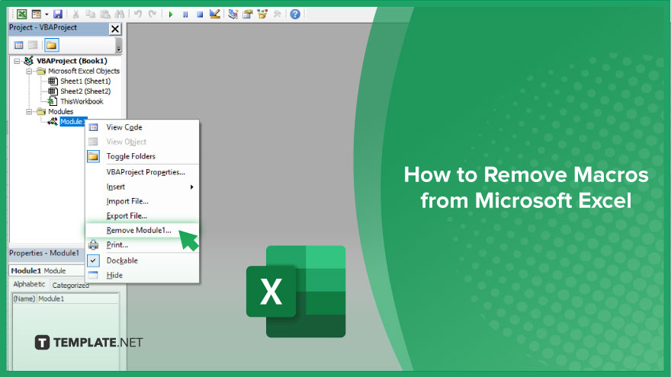
Task: Select the highlighted Module1 tree item
Action: click(x=72, y=121)
